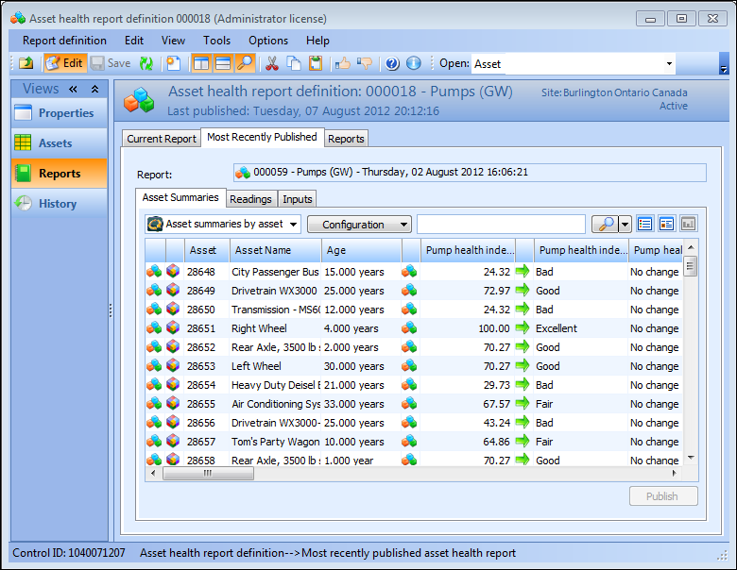The image size is (737, 570).
Task: Expand the Open Asset dropdown
Action: coord(669,64)
